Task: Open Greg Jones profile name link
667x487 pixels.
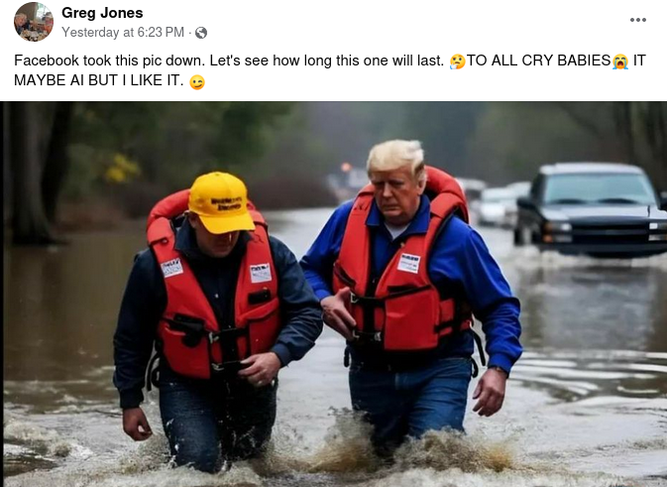Action: coord(102,13)
